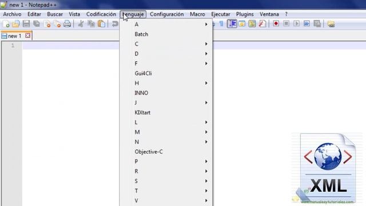The image size is (366, 206).
Task: Click the Document Map toolbar icon
Action: click(x=252, y=24)
